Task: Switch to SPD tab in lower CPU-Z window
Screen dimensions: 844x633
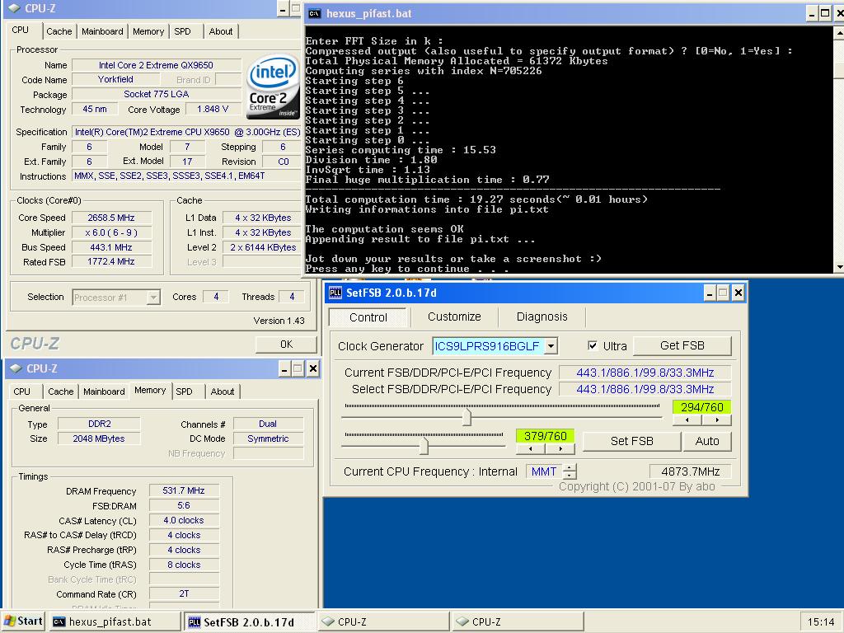Action: coord(184,392)
